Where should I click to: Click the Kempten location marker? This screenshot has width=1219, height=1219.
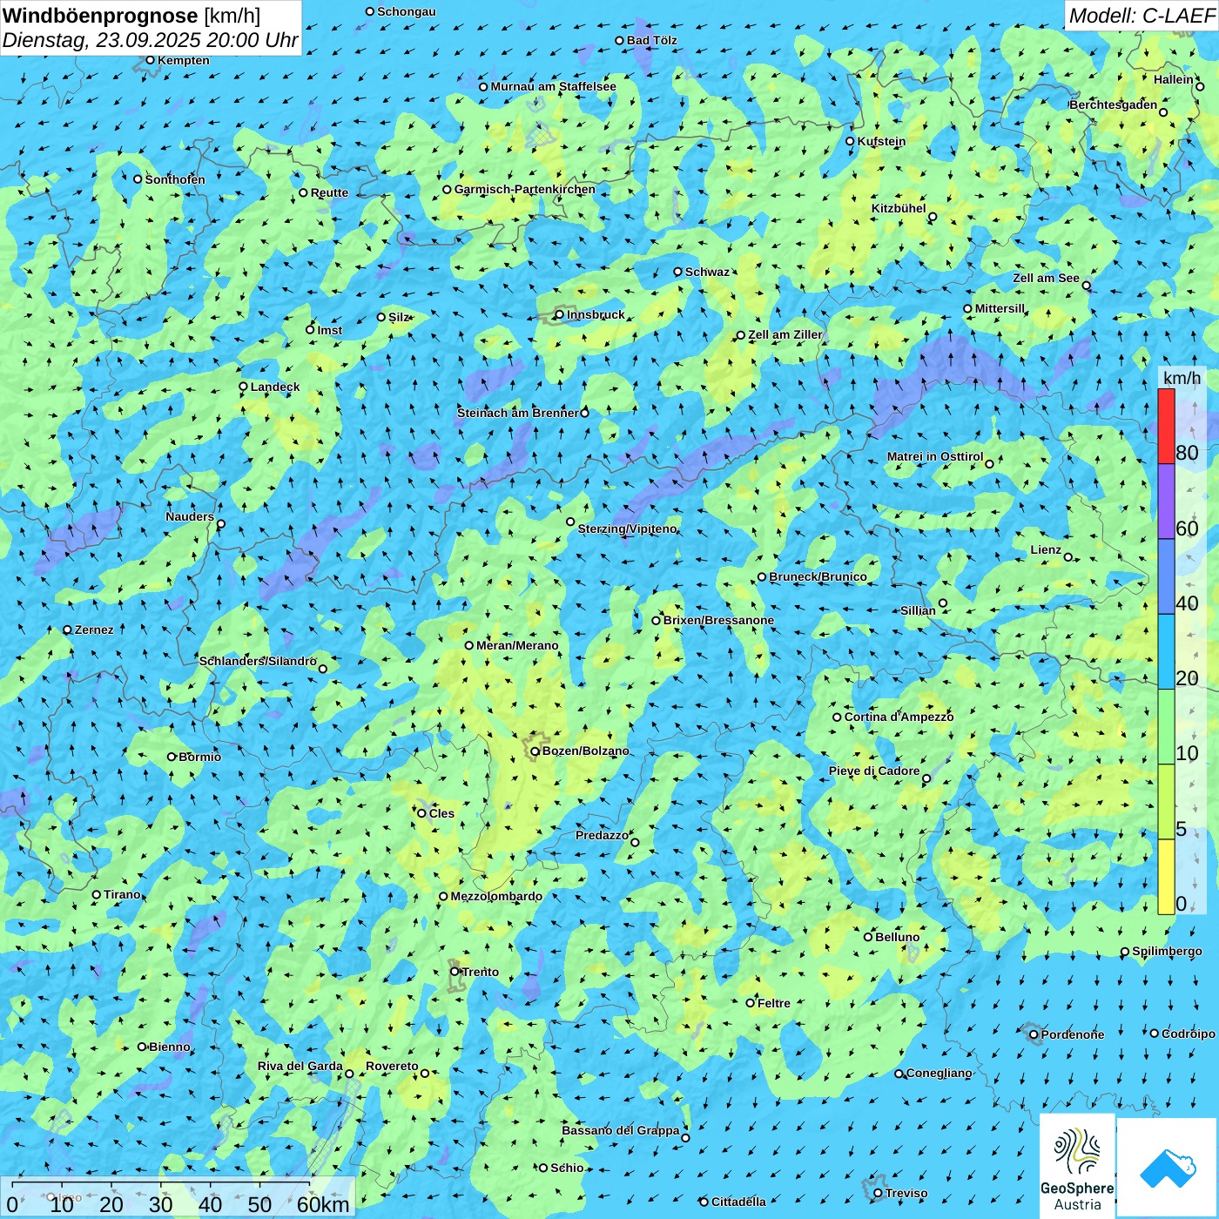[x=150, y=60]
